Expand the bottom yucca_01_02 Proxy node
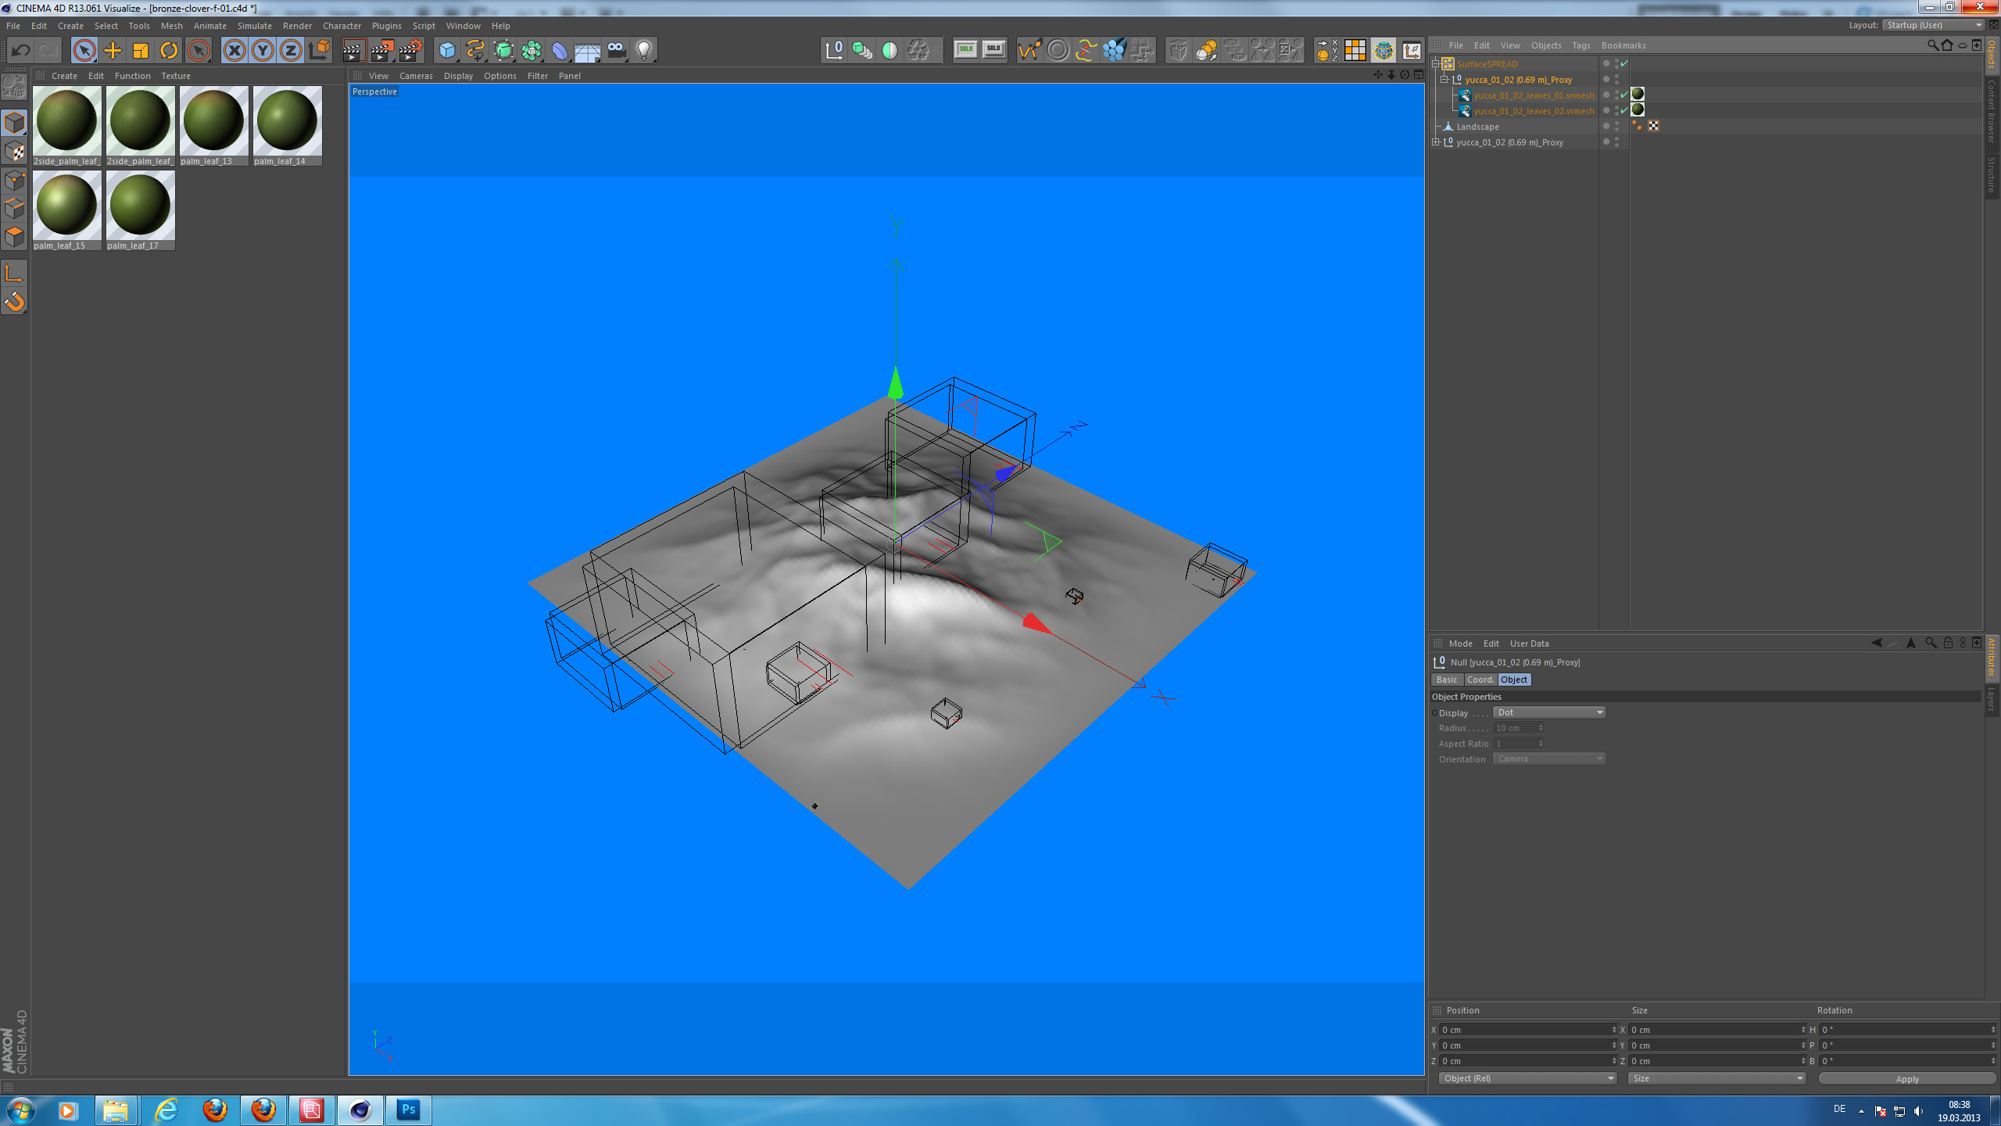This screenshot has height=1126, width=2001. point(1436,142)
